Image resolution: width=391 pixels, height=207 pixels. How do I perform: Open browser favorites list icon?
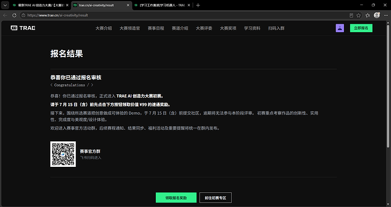[x=368, y=15]
